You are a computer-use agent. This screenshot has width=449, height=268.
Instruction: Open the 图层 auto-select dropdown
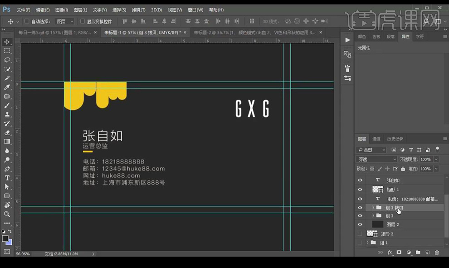tap(65, 21)
